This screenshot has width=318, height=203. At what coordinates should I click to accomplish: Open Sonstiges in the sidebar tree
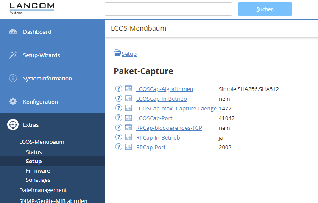pyautogui.click(x=38, y=180)
